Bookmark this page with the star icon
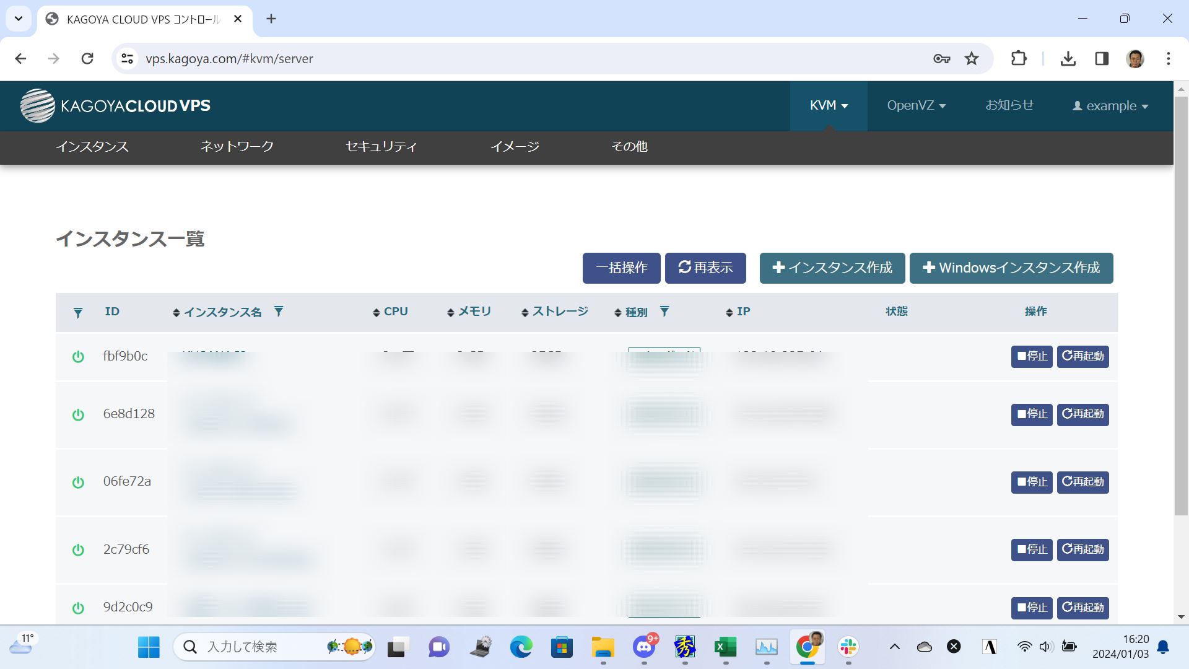This screenshot has width=1189, height=669. click(972, 59)
